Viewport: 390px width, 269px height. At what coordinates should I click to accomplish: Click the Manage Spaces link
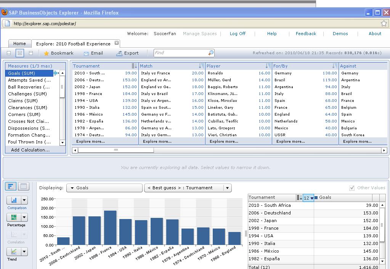pyautogui.click(x=200, y=34)
